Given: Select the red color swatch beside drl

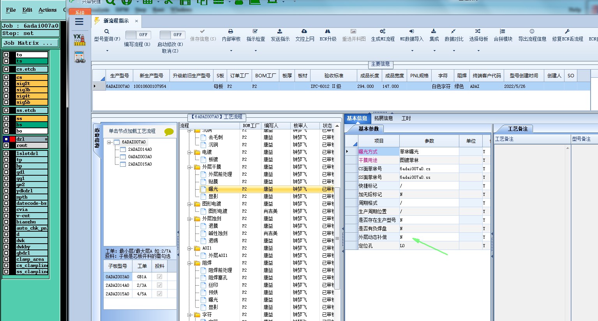Looking at the screenshot, I should click(12, 139).
